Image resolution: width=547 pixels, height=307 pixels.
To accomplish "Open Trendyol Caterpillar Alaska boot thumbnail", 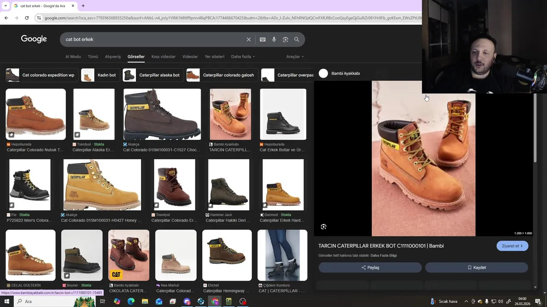I will pyautogui.click(x=94, y=114).
